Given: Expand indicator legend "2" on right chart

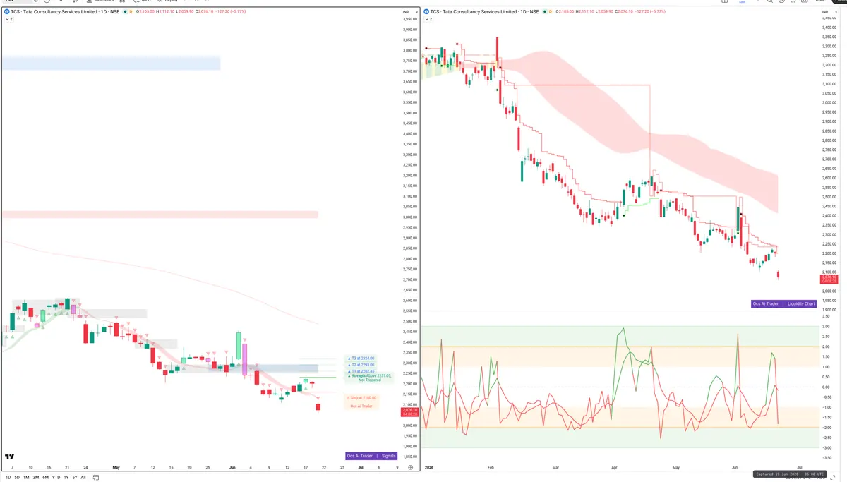Looking at the screenshot, I should 428,19.
